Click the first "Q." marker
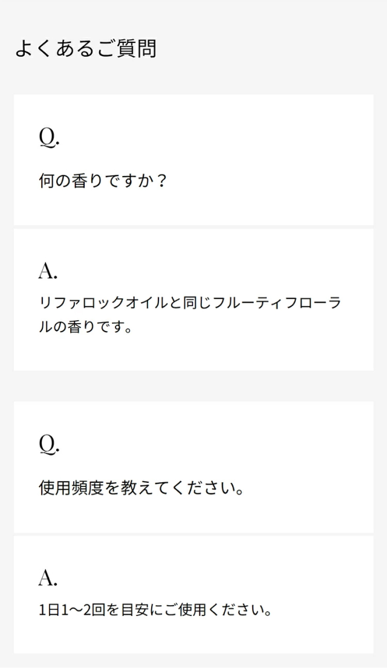 (x=49, y=137)
